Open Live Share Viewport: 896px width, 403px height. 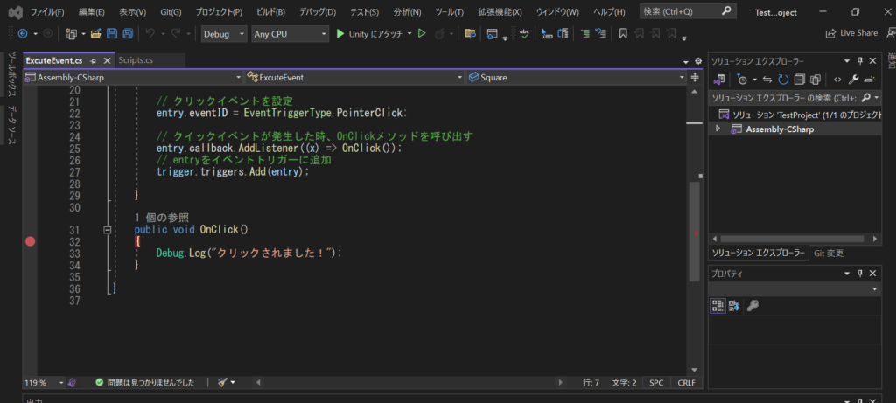(851, 33)
